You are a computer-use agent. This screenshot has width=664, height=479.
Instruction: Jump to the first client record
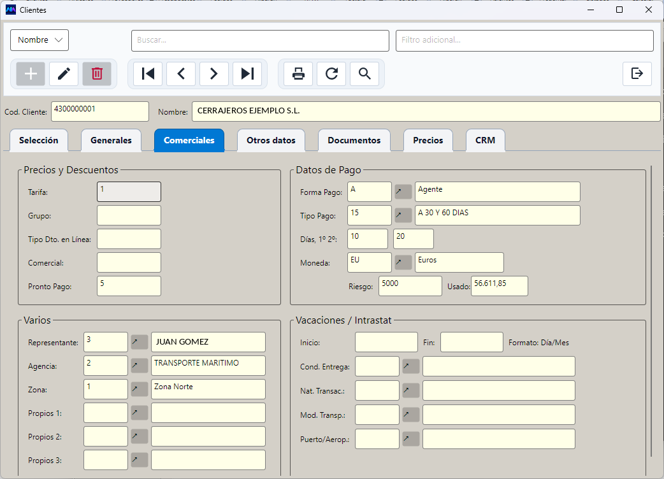[148, 74]
